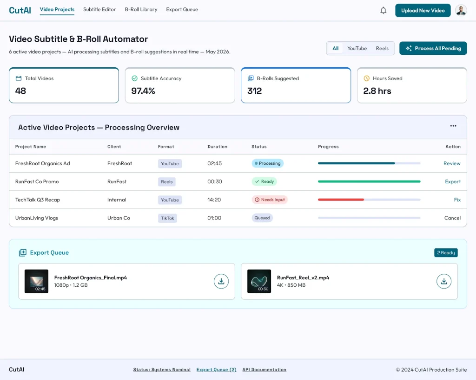Click the CutAI logo in header

coord(20,10)
